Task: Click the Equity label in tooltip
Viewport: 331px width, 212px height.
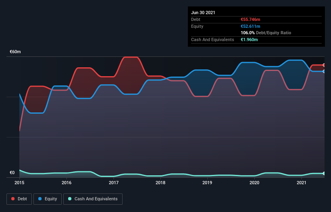Action: [197, 26]
